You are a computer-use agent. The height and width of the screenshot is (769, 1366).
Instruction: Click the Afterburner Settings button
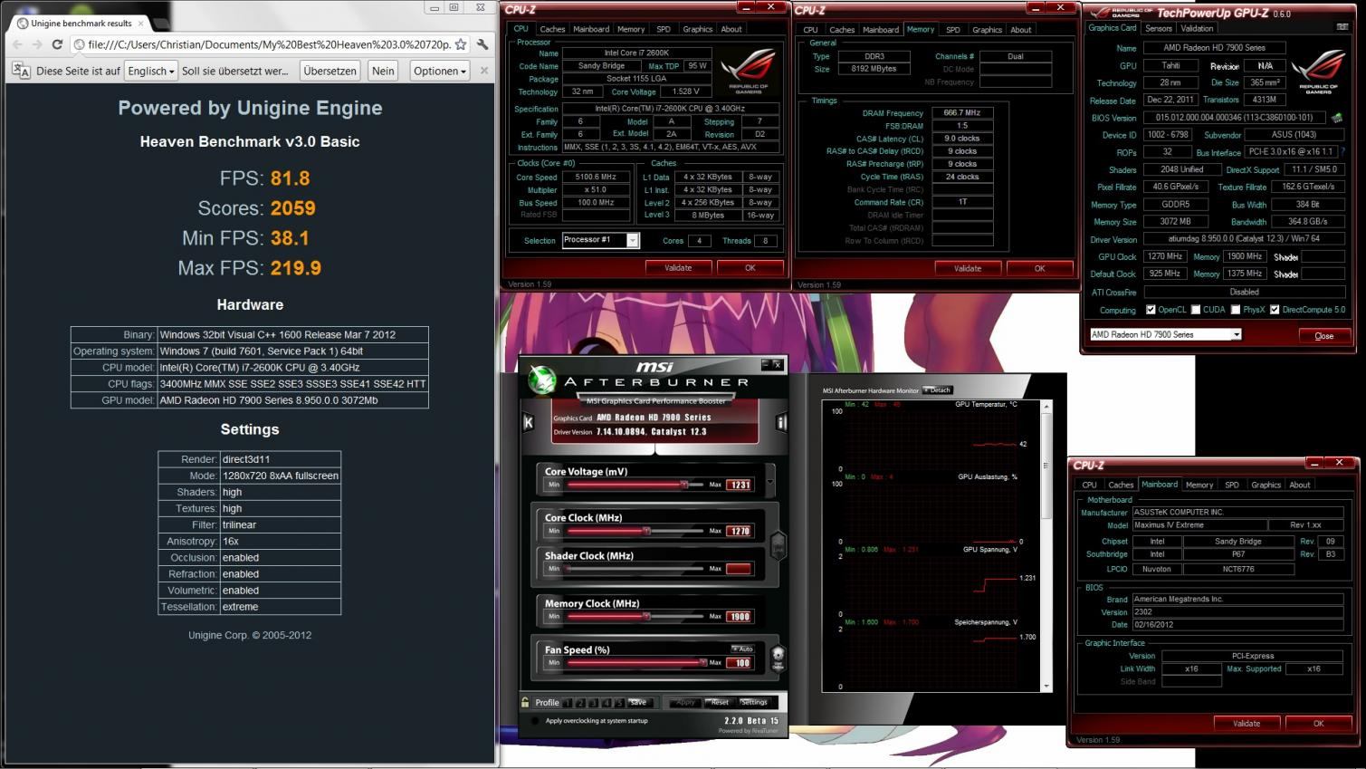tap(753, 702)
